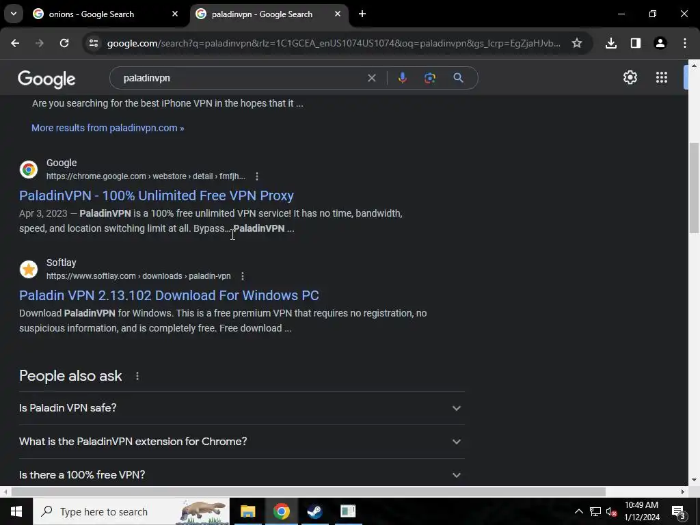700x525 pixels.
Task: Open PaladinVPN 100% Unlimited Free VPN Proxy link
Action: (157, 196)
